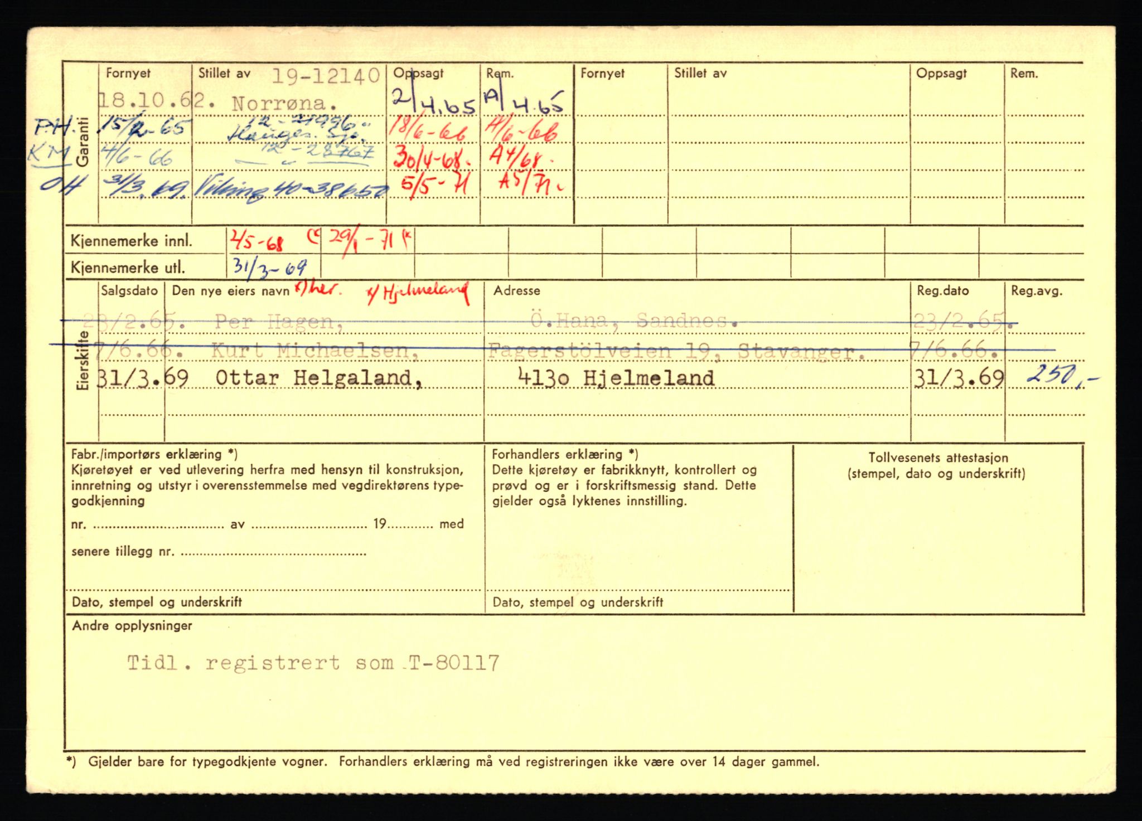Click the crossed-out address Ö.Hana, Sandnes
This screenshot has height=821, width=1142.
click(x=635, y=320)
